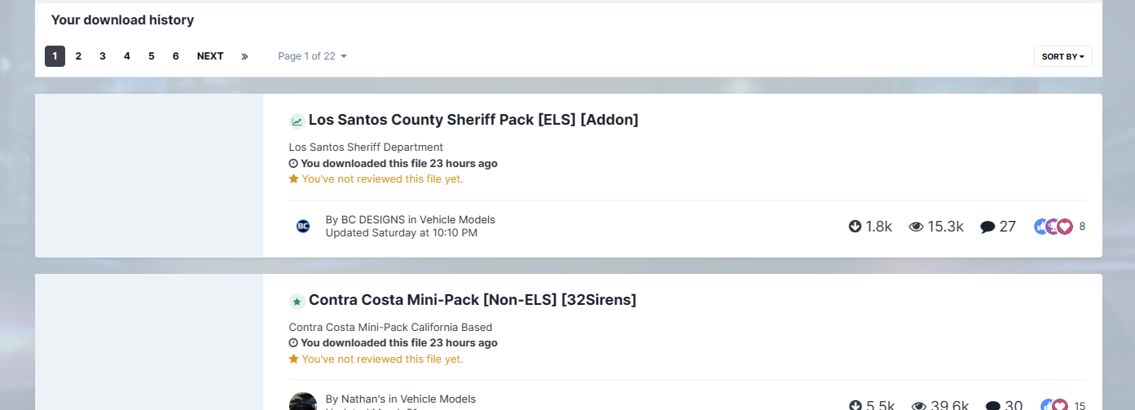The image size is (1135, 410).
Task: Open the Sort By dropdown
Action: (x=1062, y=56)
